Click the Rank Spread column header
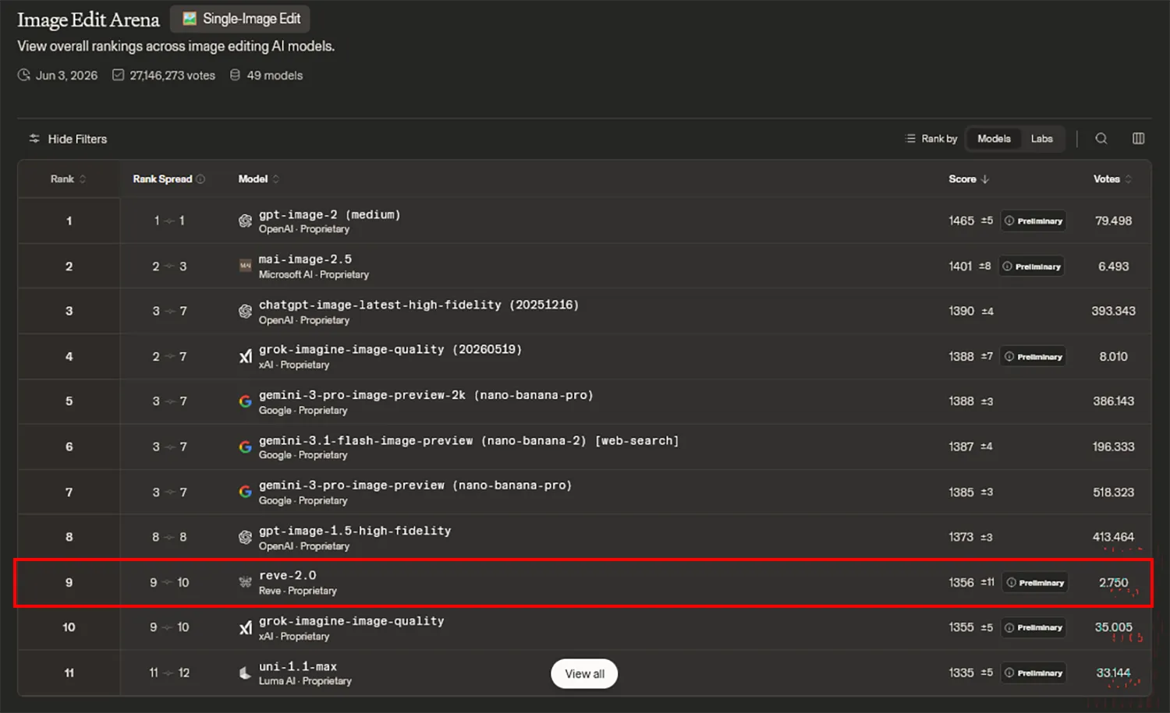1170x713 pixels. click(162, 179)
